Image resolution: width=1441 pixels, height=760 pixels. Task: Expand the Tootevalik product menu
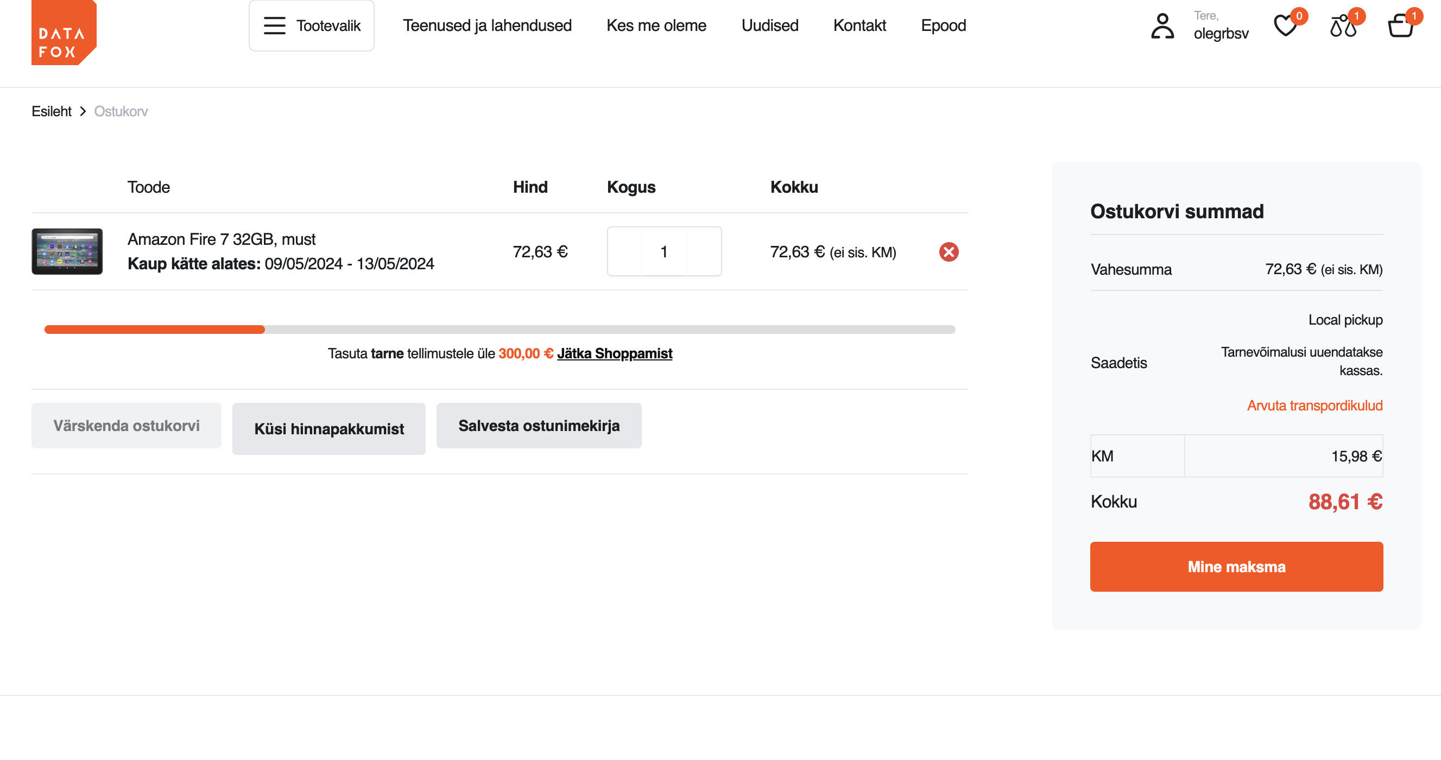click(312, 26)
